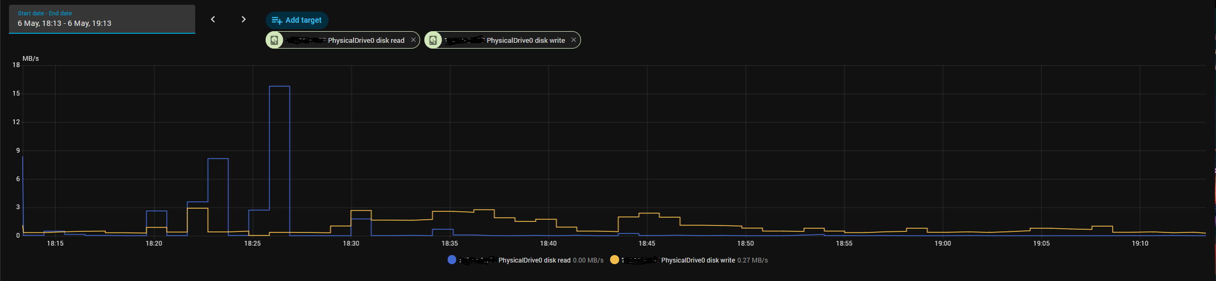Click the disk read legend entry text
1216x281 pixels.
point(534,260)
